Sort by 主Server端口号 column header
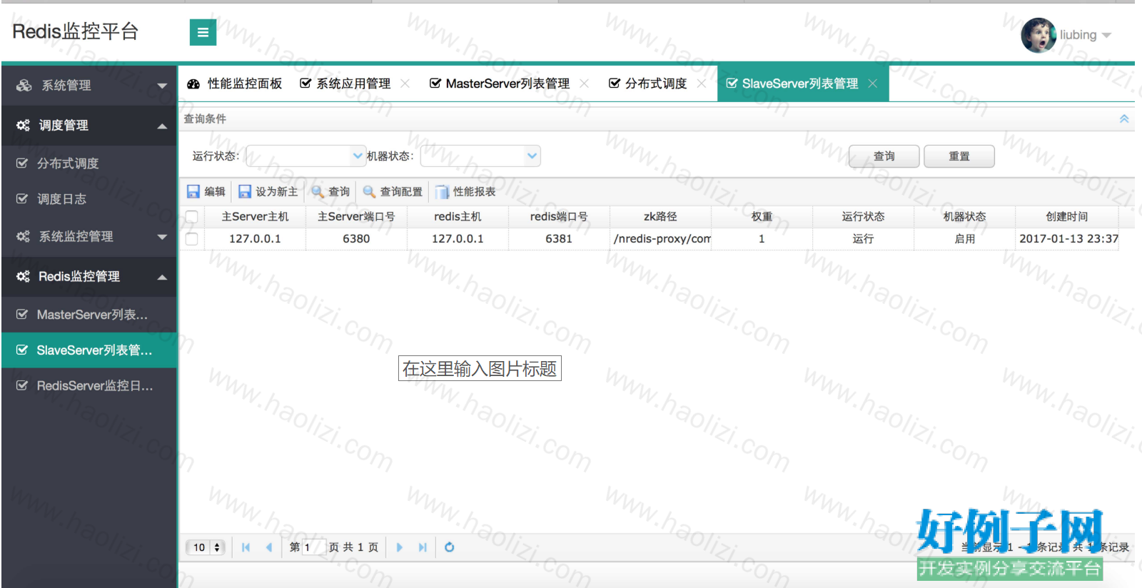The image size is (1142, 588). pos(356,216)
